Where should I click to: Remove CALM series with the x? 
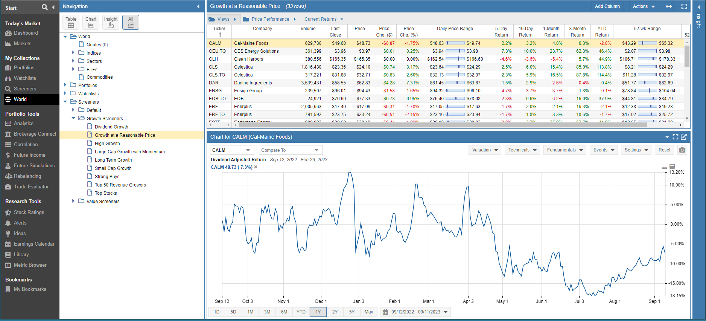click(x=256, y=167)
